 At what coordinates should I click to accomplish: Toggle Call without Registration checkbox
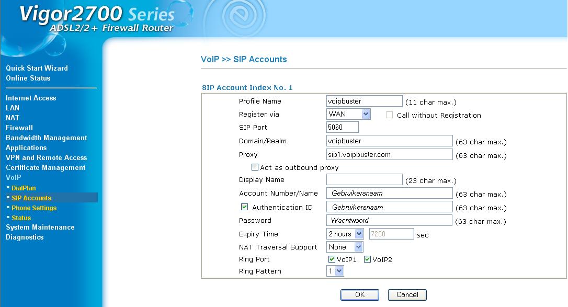[x=390, y=115]
